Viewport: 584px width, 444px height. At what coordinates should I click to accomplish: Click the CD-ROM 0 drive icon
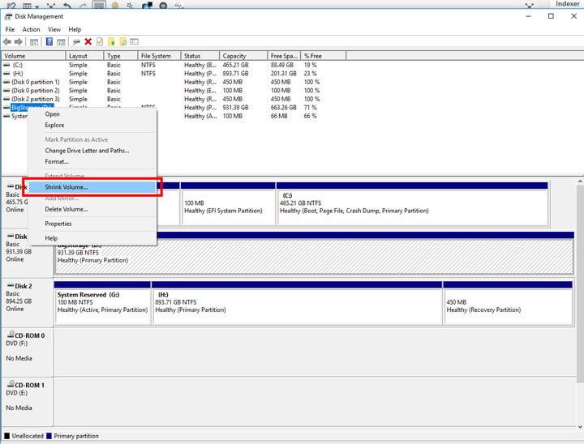click(11, 335)
